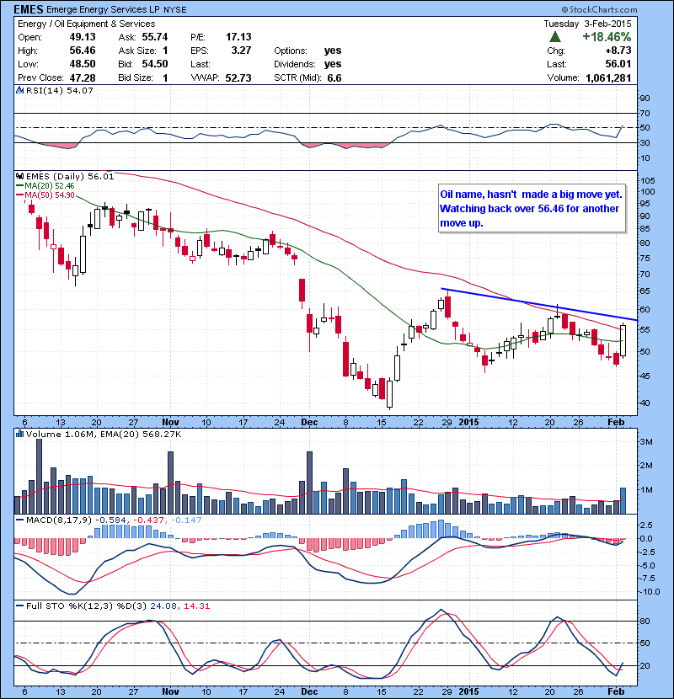Select the Ask price 55.74
The width and height of the screenshot is (674, 699).
[x=155, y=37]
